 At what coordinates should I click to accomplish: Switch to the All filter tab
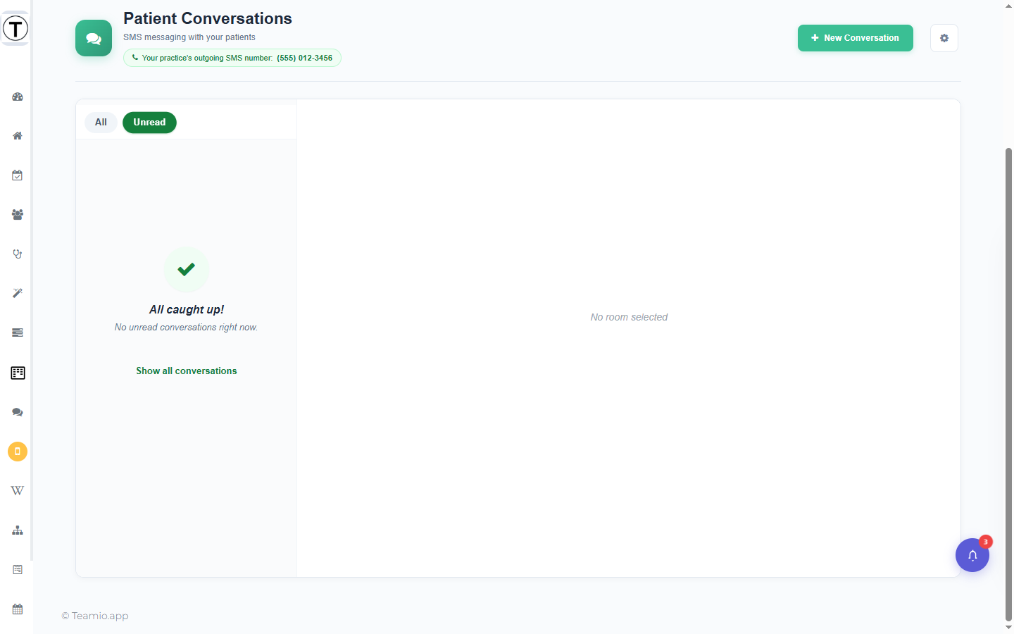click(101, 123)
